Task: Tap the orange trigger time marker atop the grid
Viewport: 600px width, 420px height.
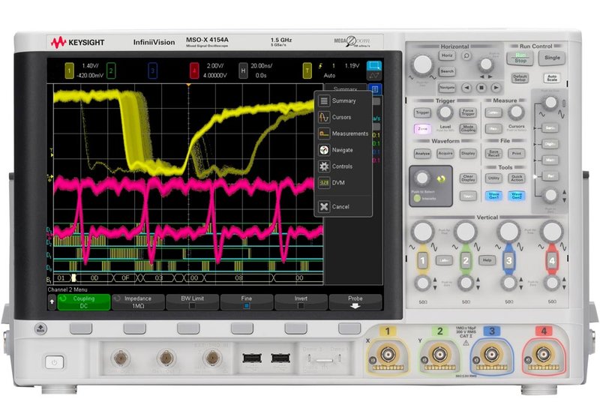Action: tap(188, 85)
